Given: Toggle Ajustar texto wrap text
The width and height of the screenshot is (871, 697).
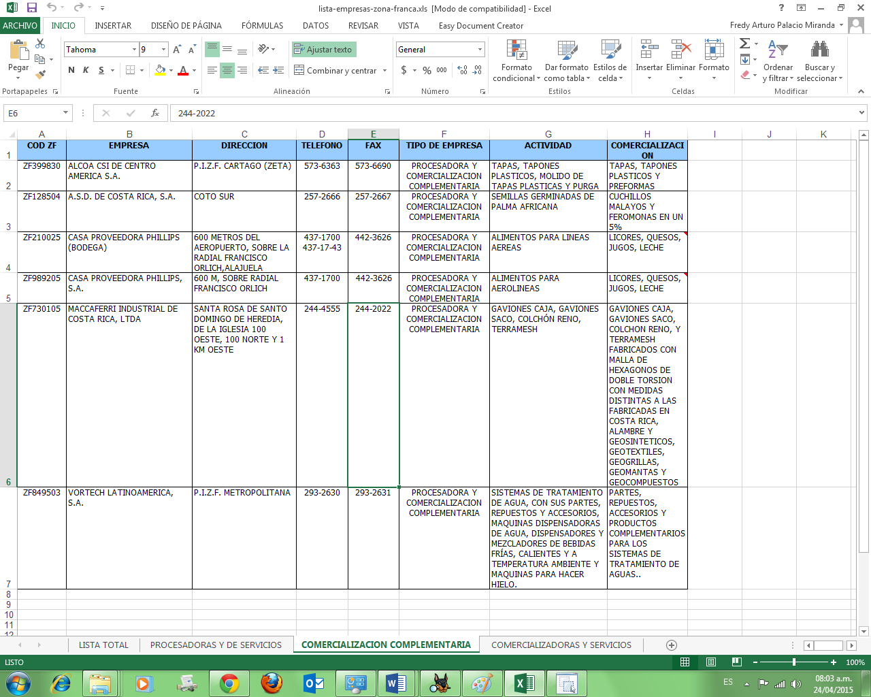Looking at the screenshot, I should pos(324,50).
